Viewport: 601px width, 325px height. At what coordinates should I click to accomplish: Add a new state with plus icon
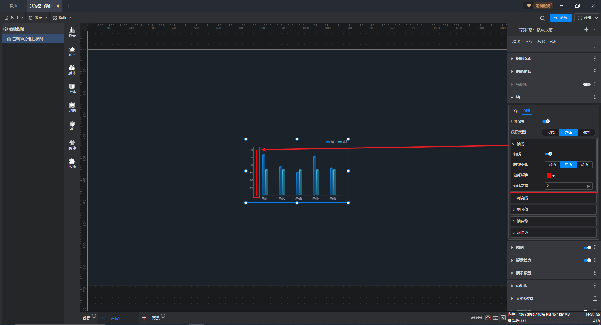tap(586, 30)
